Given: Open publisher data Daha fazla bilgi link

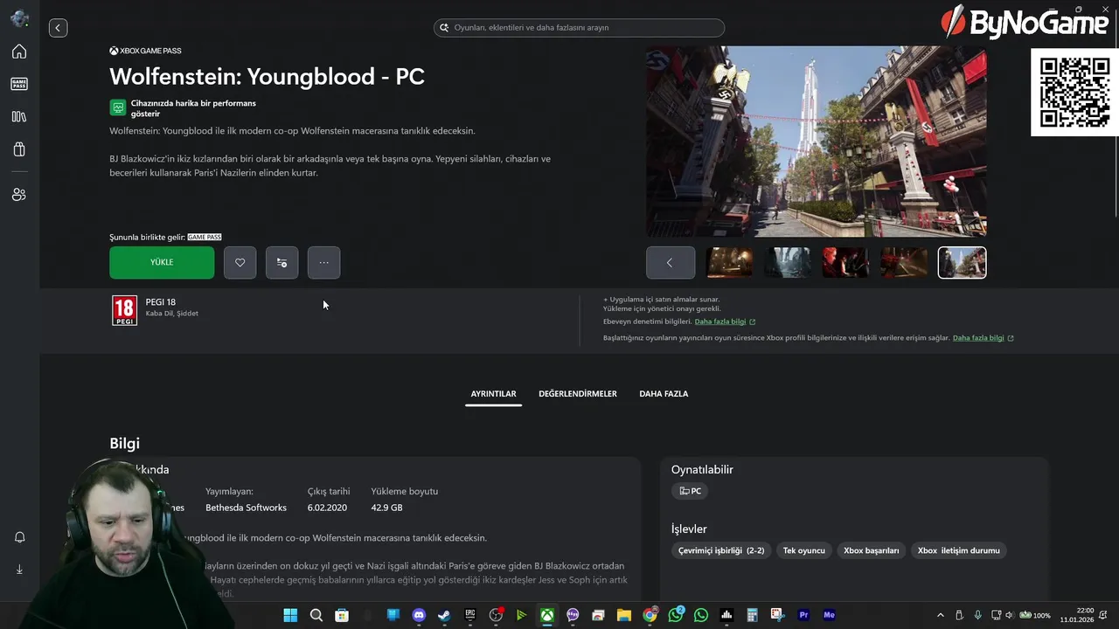Looking at the screenshot, I should coord(983,338).
